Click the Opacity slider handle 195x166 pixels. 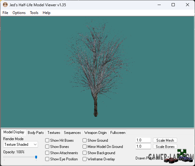[36, 157]
